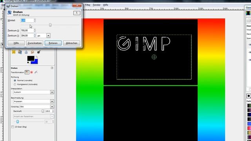Screen dimensions: 251x141
Task: Click the Rotieren button
Action: (53, 43)
